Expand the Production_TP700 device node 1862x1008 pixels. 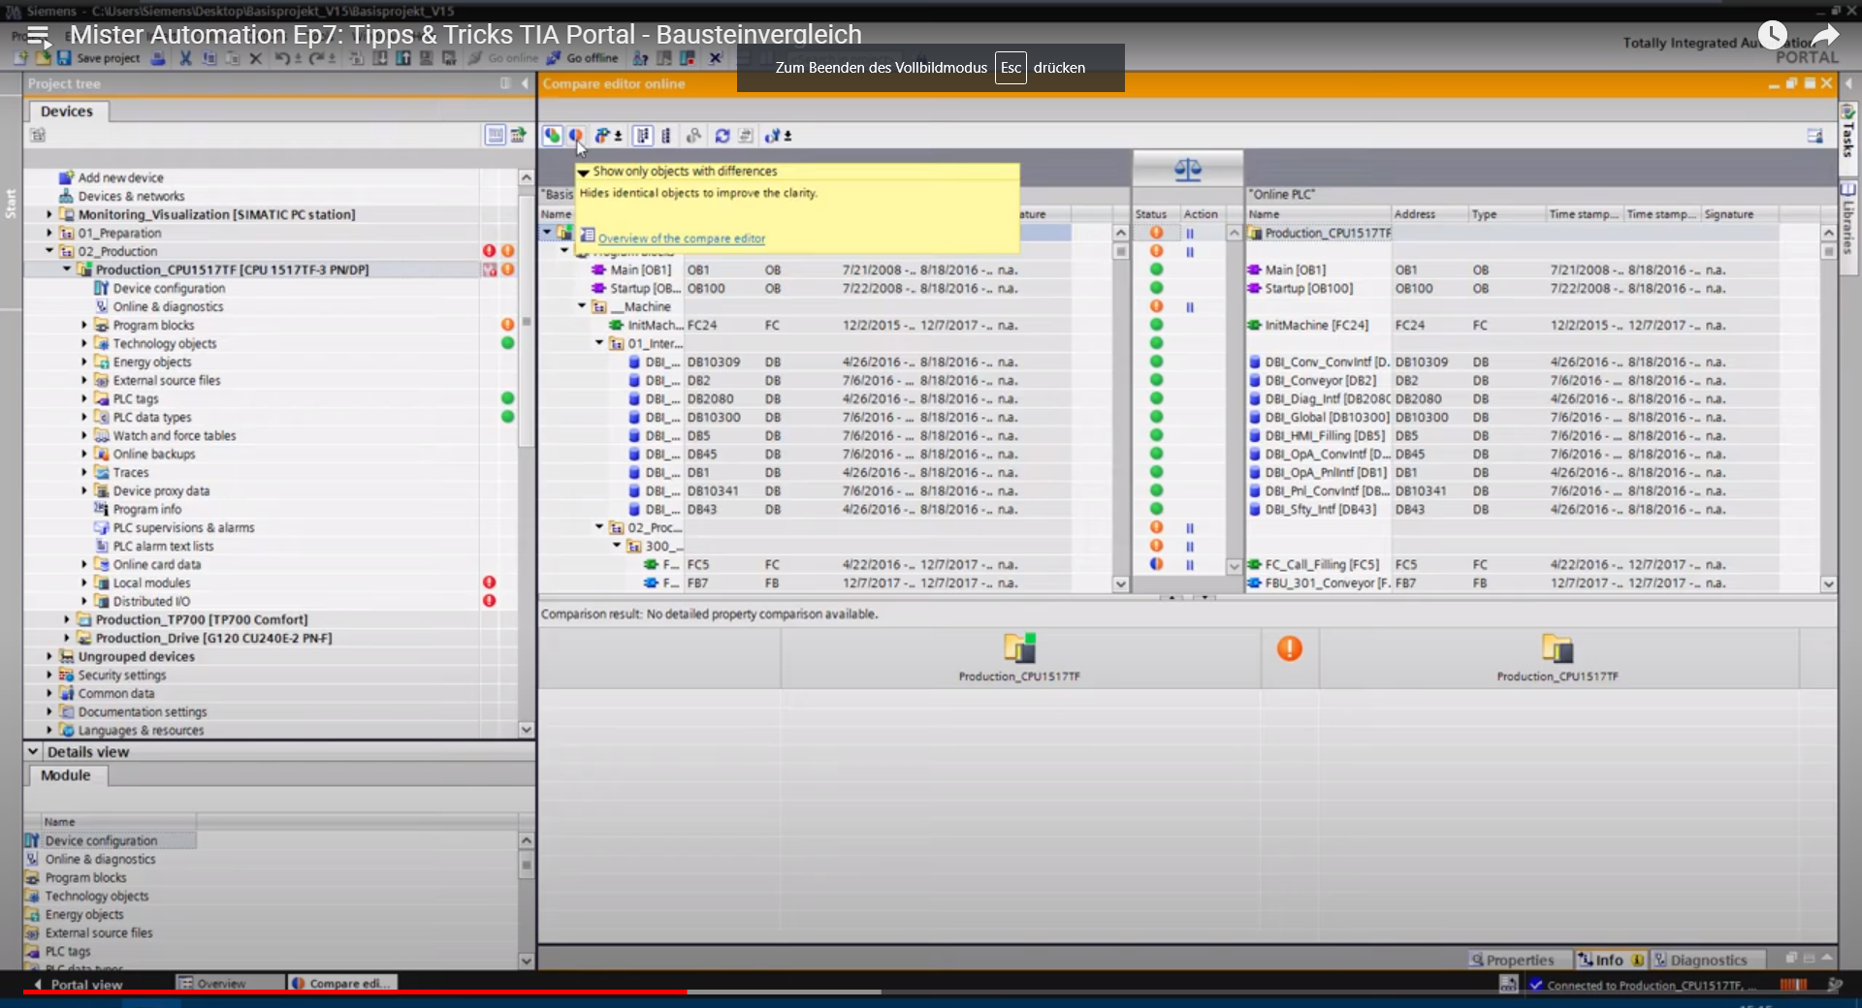(67, 619)
